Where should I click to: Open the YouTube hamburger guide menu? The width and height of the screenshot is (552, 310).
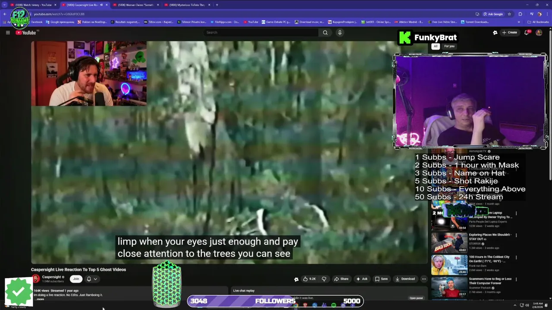[8, 32]
